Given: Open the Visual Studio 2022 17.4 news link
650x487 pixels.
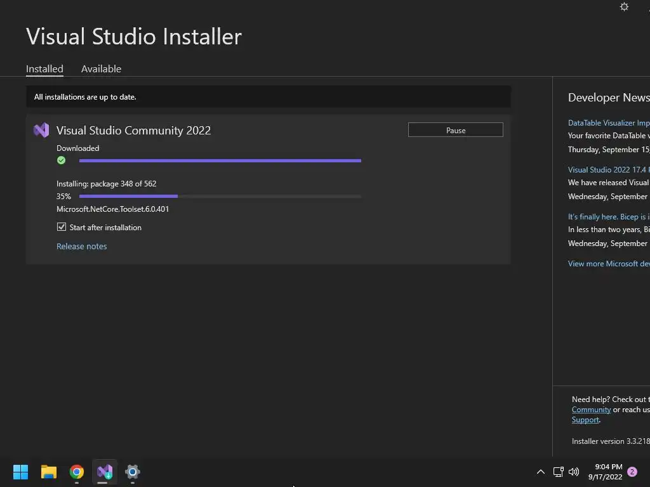Looking at the screenshot, I should coord(609,170).
